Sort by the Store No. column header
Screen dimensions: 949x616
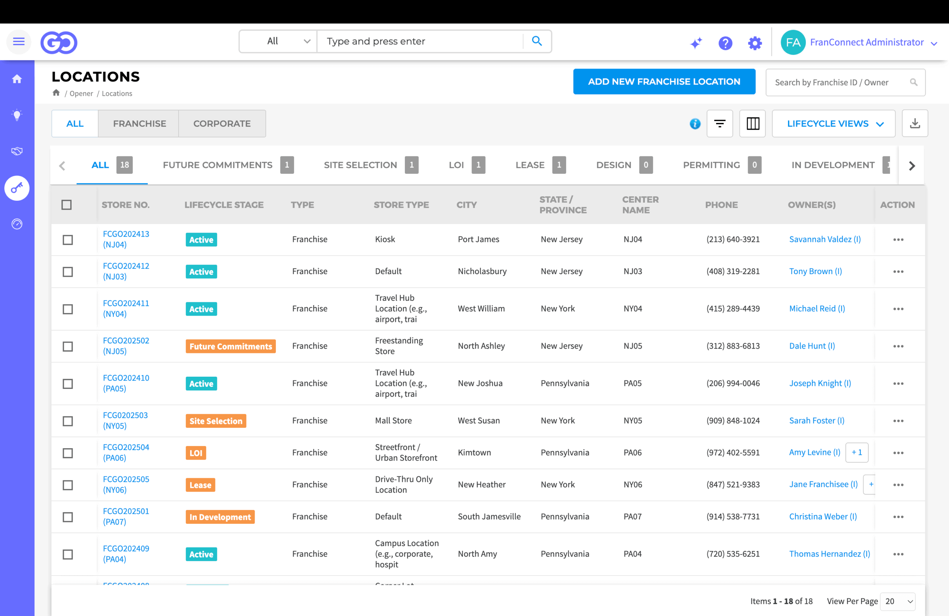[125, 205]
